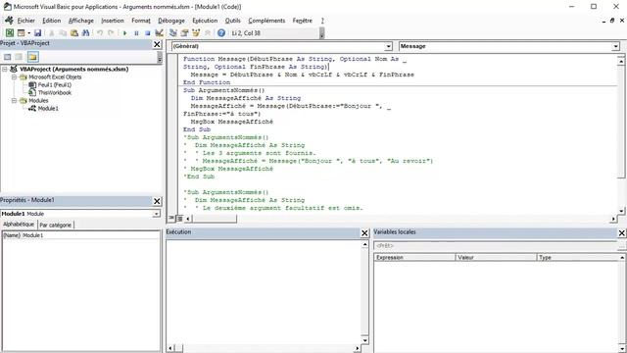Click the code window horizontal scrollbar right arrow
627x353 pixels.
coord(614,219)
